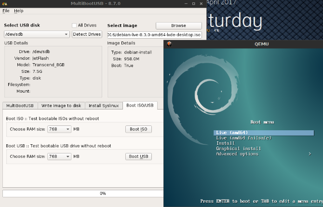This screenshot has height=207, width=323.
Task: Click the QEMU window icon
Action: coord(170,44)
